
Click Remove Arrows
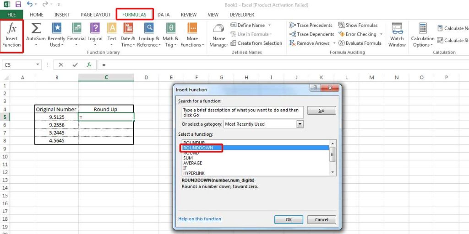[x=310, y=43]
